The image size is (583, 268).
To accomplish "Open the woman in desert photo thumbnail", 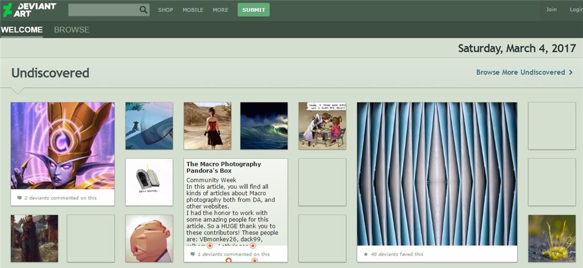I will click(x=207, y=126).
